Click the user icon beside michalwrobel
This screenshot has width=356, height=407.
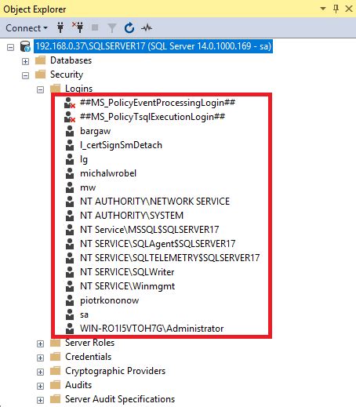point(70,173)
